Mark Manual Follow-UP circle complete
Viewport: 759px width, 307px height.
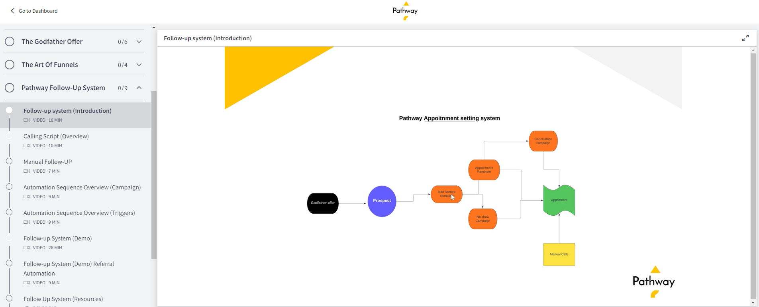[x=9, y=161]
